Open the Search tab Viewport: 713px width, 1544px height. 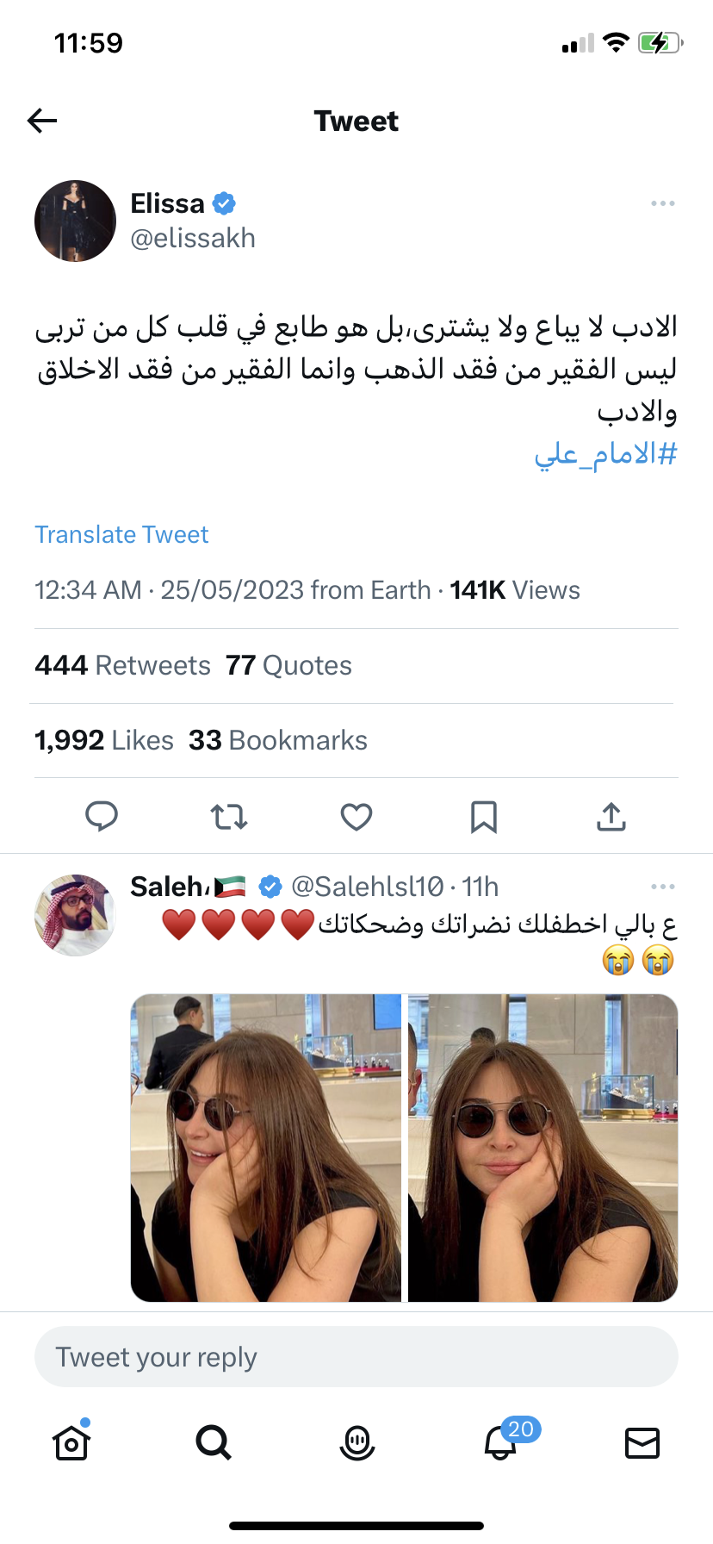[x=214, y=1442]
